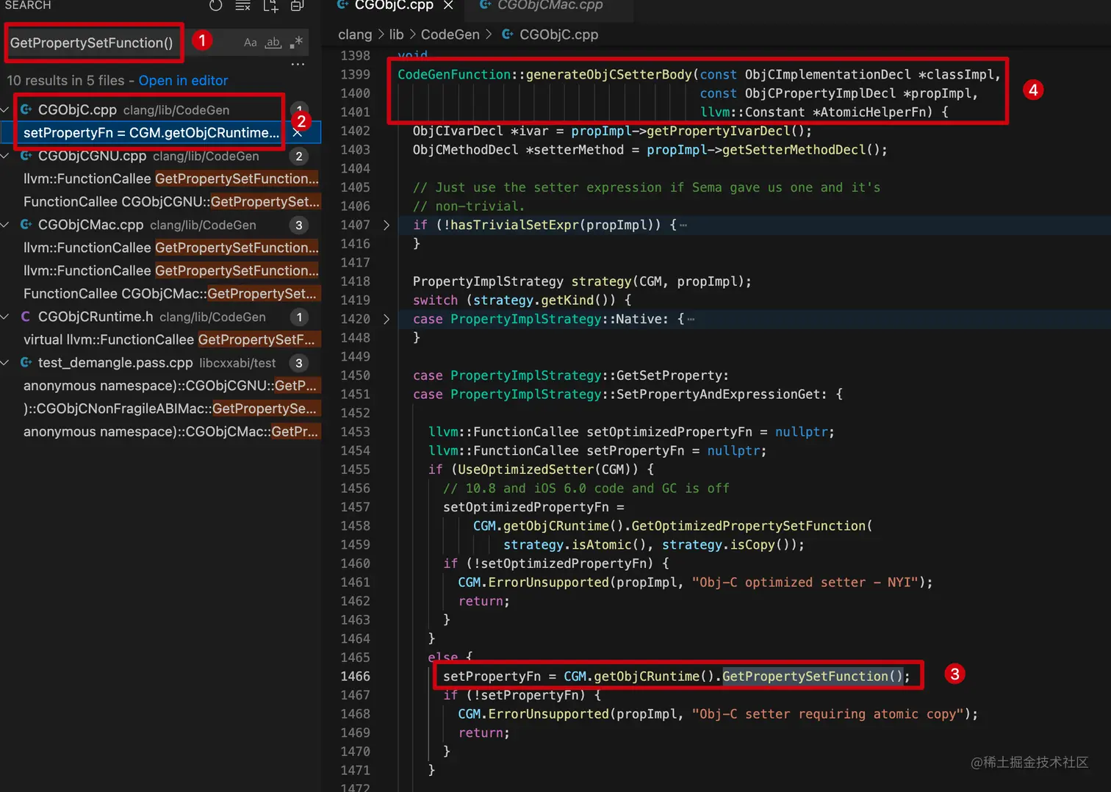
Task: Refresh the search results
Action: [215, 6]
